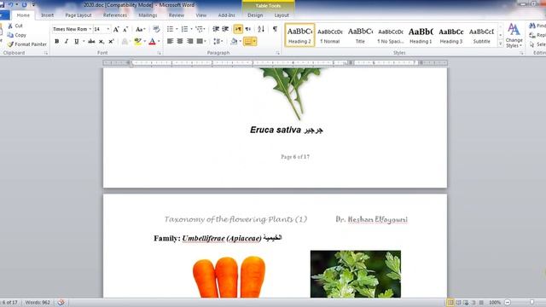This screenshot has width=546, height=307.
Task: Open the Review tab
Action: coord(177,15)
